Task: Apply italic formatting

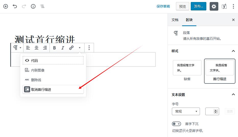Action: coord(63,48)
